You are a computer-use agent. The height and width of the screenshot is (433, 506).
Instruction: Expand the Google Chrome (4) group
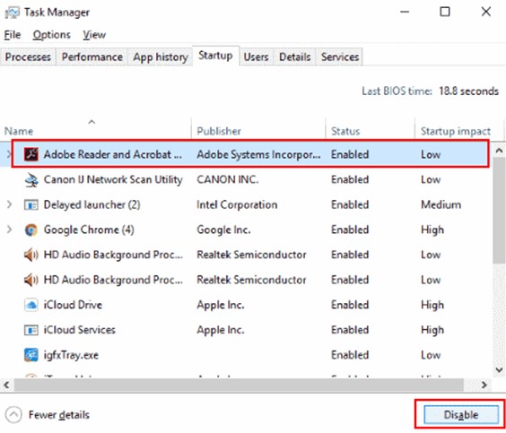9,229
